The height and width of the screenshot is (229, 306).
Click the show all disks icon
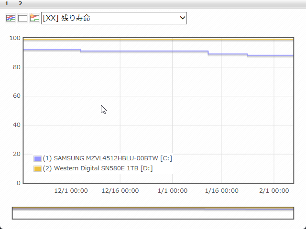pyautogui.click(x=11, y=18)
